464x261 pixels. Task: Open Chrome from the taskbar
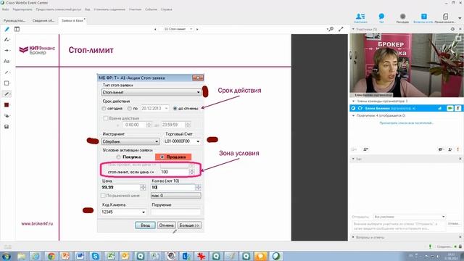click(51, 256)
